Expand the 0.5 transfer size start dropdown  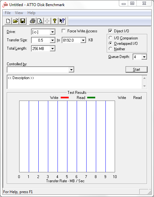52,40
